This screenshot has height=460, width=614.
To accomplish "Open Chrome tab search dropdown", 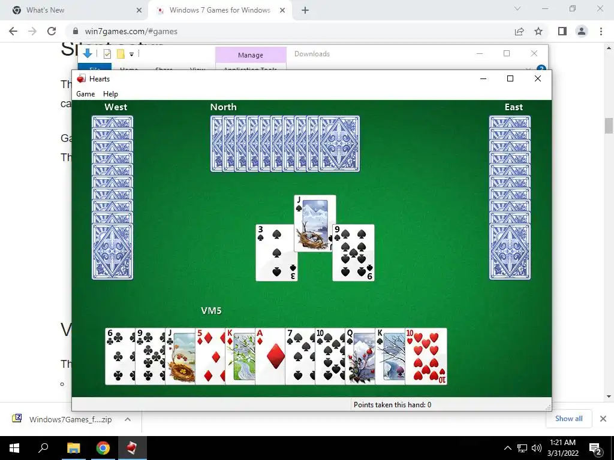I will tap(517, 8).
